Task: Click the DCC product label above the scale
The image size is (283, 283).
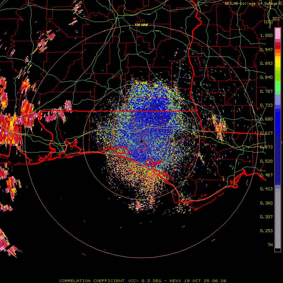Action: 276,19
